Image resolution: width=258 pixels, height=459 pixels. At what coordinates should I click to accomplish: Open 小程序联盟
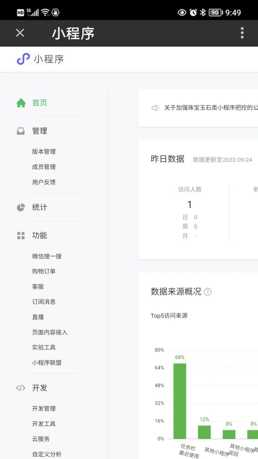[47, 363]
